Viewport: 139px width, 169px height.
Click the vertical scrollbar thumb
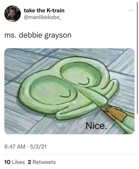click(x=137, y=58)
